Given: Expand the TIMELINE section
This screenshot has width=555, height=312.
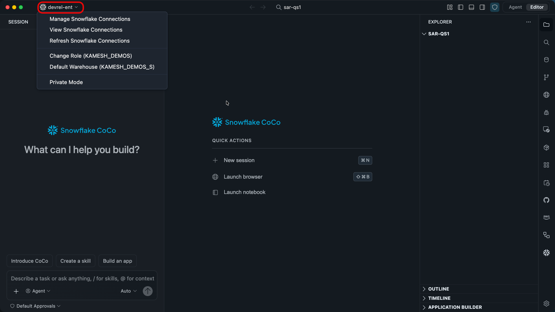Looking at the screenshot, I should point(479,298).
